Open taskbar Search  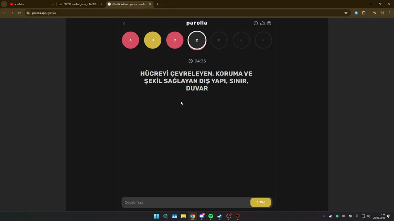tap(166, 216)
